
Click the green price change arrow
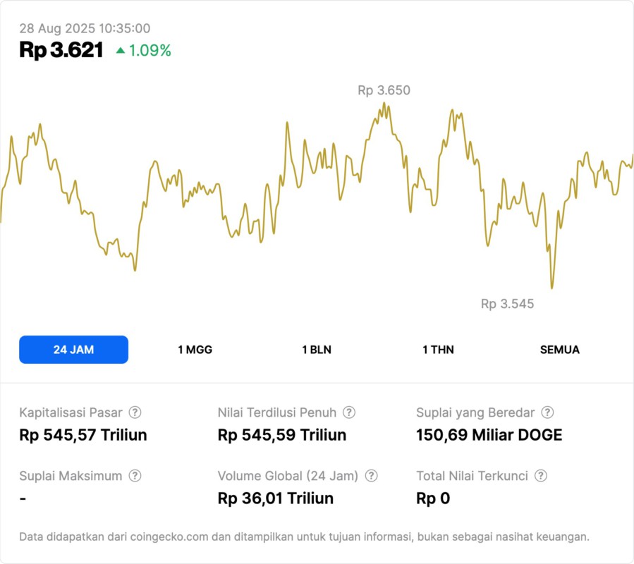pos(121,51)
